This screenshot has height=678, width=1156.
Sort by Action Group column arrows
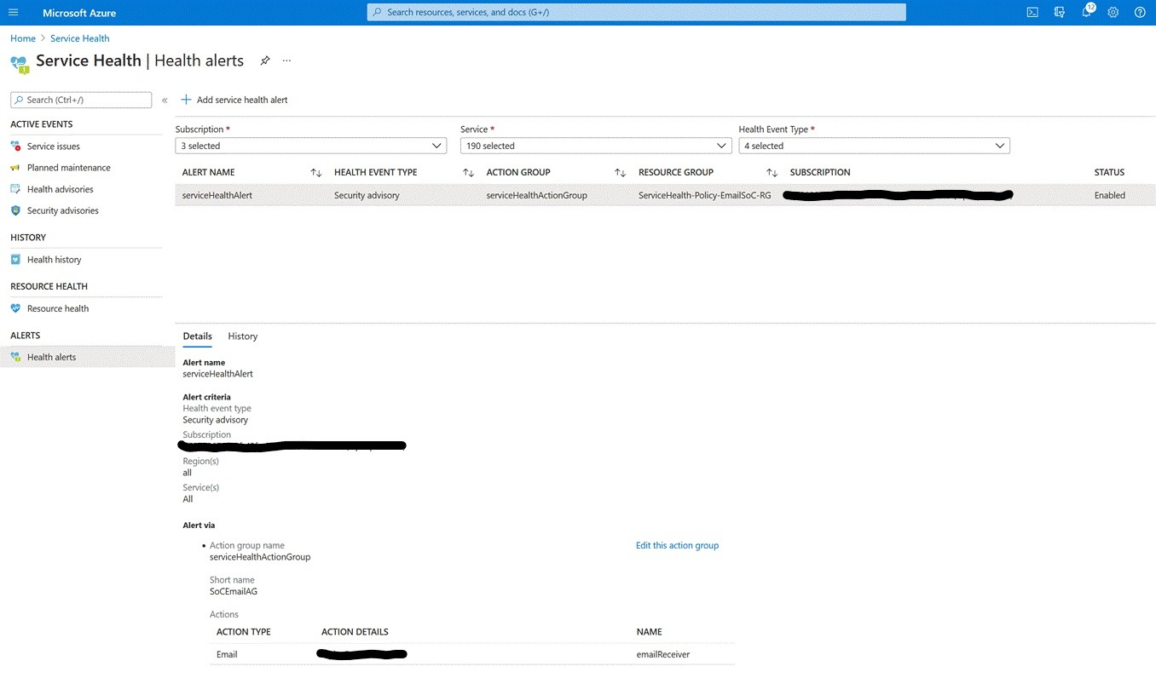coord(621,173)
